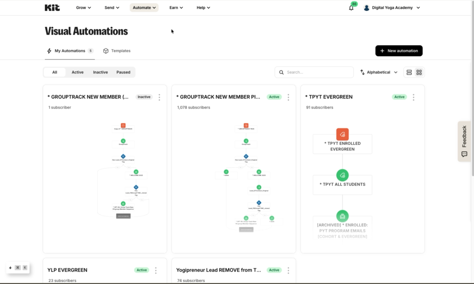Open the TPYT EVERGREEN automation title
Screen dimensions: 474x284
click(329, 97)
